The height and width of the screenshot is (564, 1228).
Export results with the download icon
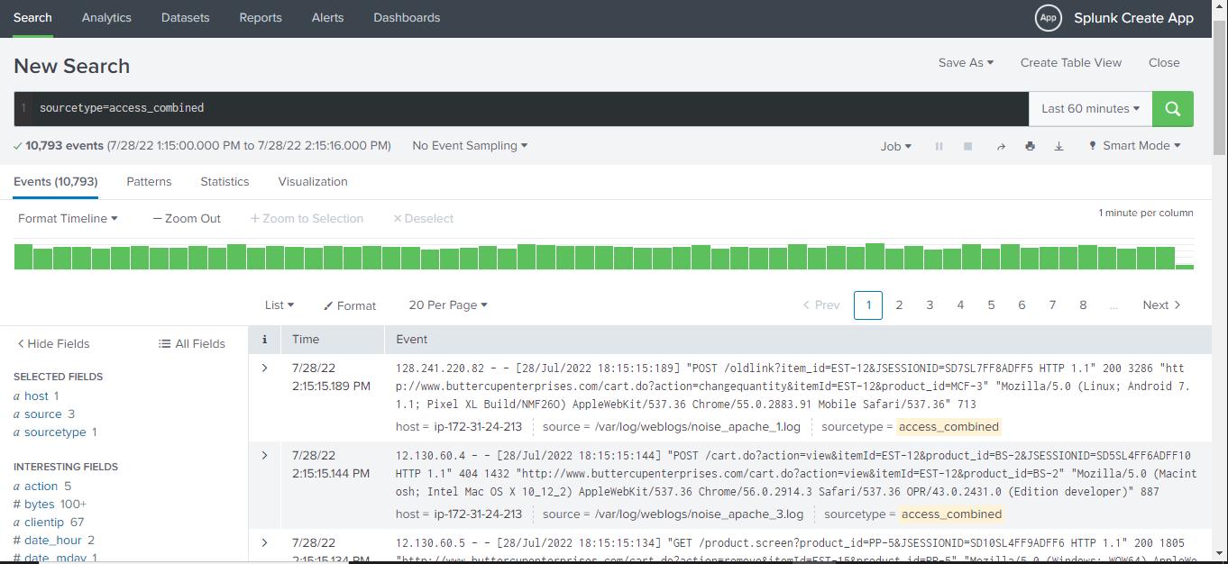(x=1058, y=146)
